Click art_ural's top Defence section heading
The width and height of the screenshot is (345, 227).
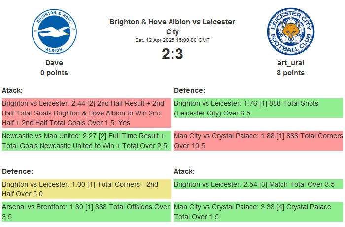tap(189, 90)
